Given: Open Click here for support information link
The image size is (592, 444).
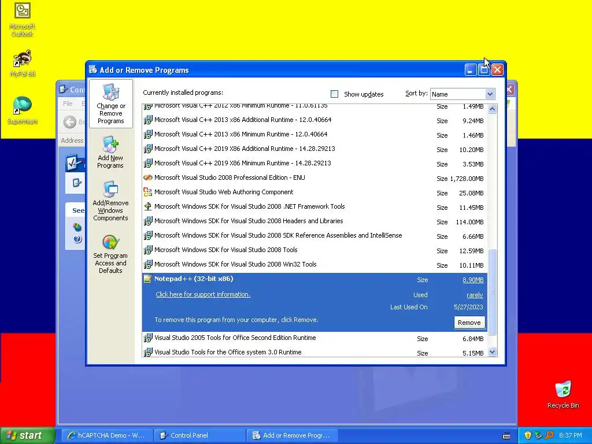Looking at the screenshot, I should 203,294.
